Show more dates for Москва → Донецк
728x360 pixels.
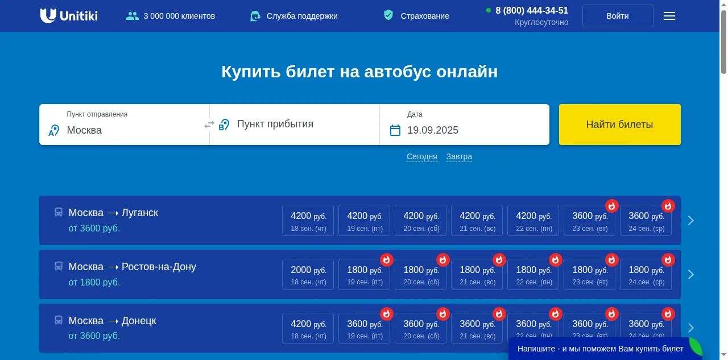pos(691,328)
